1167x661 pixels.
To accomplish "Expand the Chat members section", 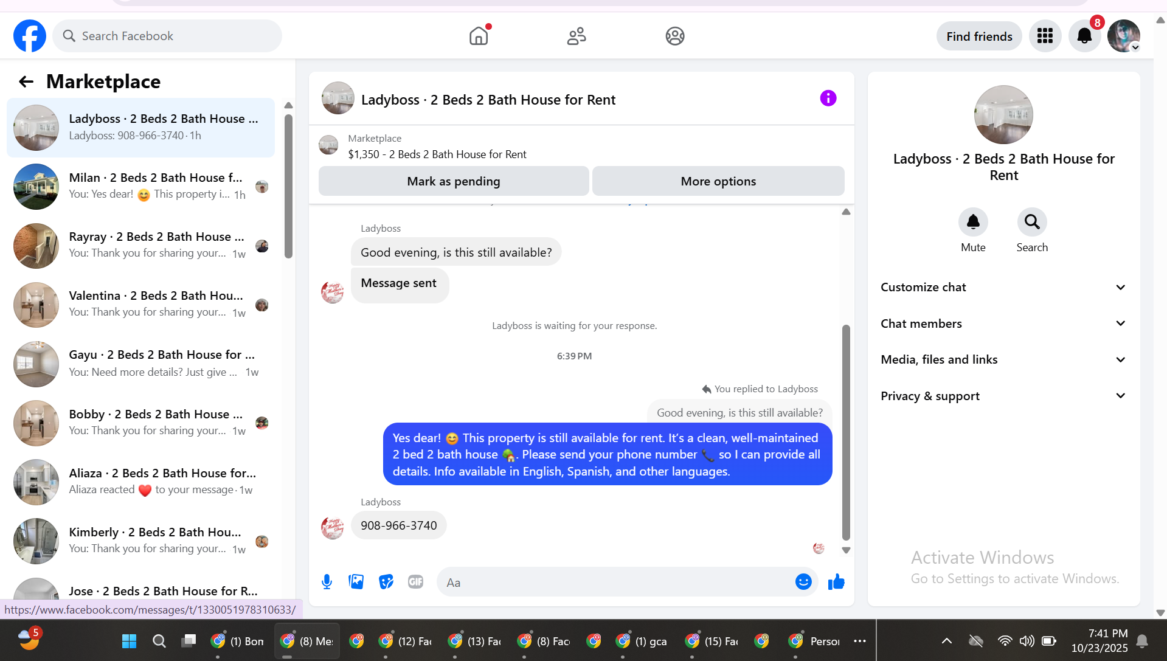I will 1003,324.
